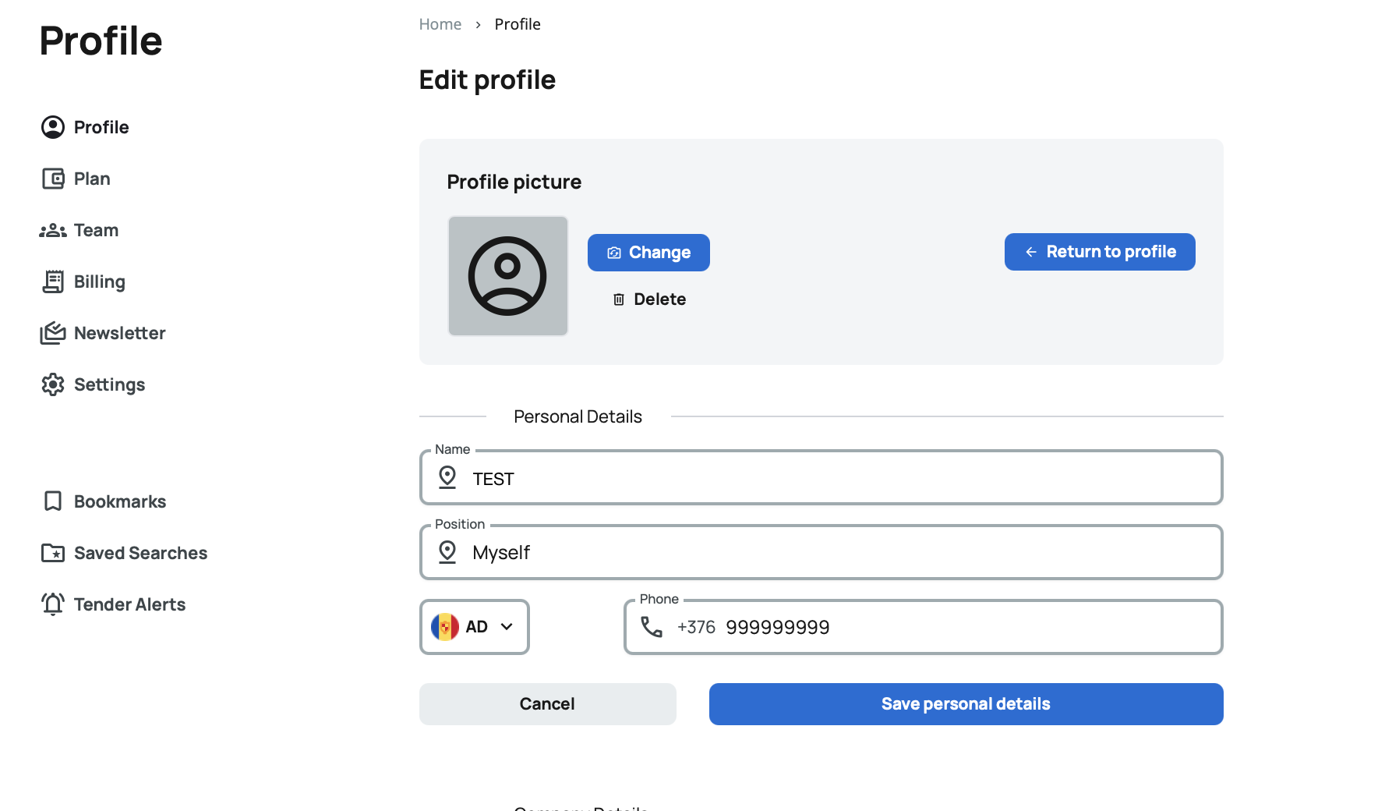Select the Team people icon
Viewport: 1378px width, 811px height.
tap(53, 230)
